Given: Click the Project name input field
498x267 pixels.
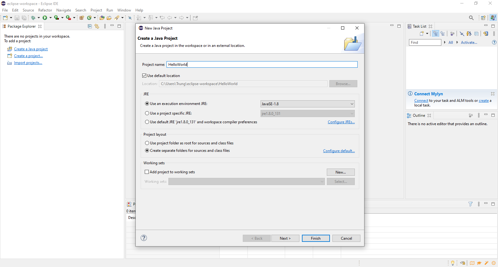Looking at the screenshot, I should coord(262,65).
